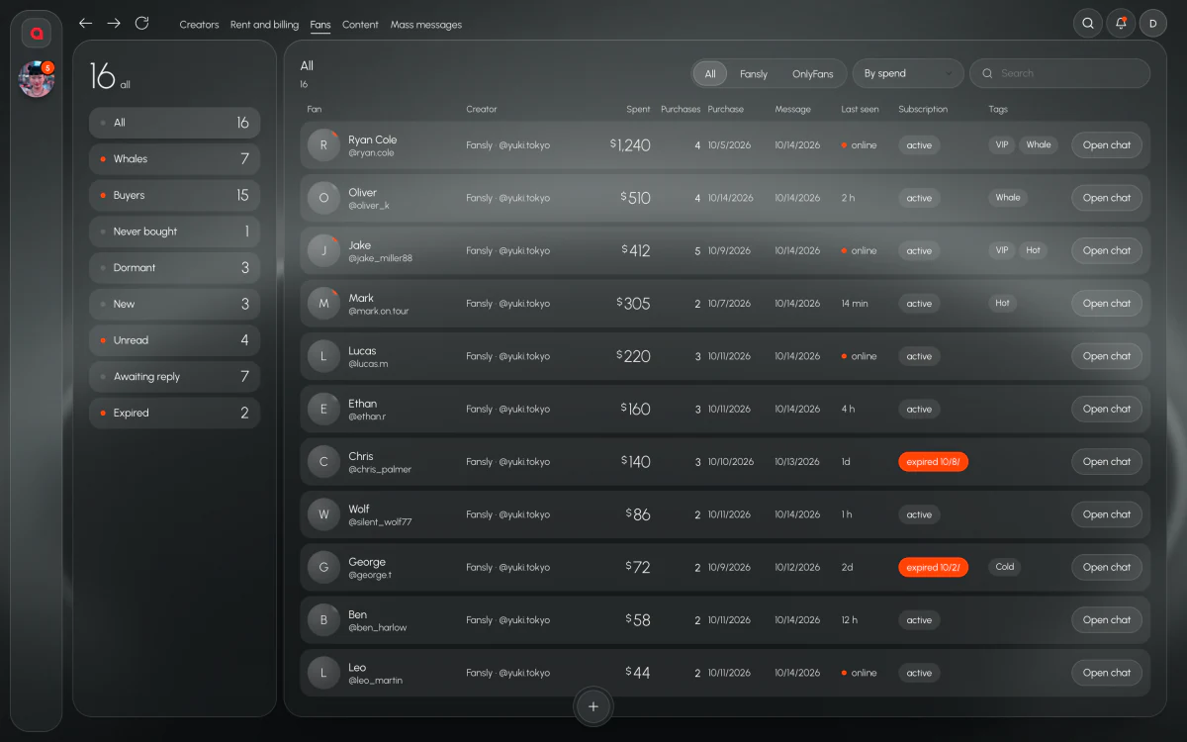Open chat with Leo
Viewport: 1187px width, 742px height.
[x=1107, y=673]
